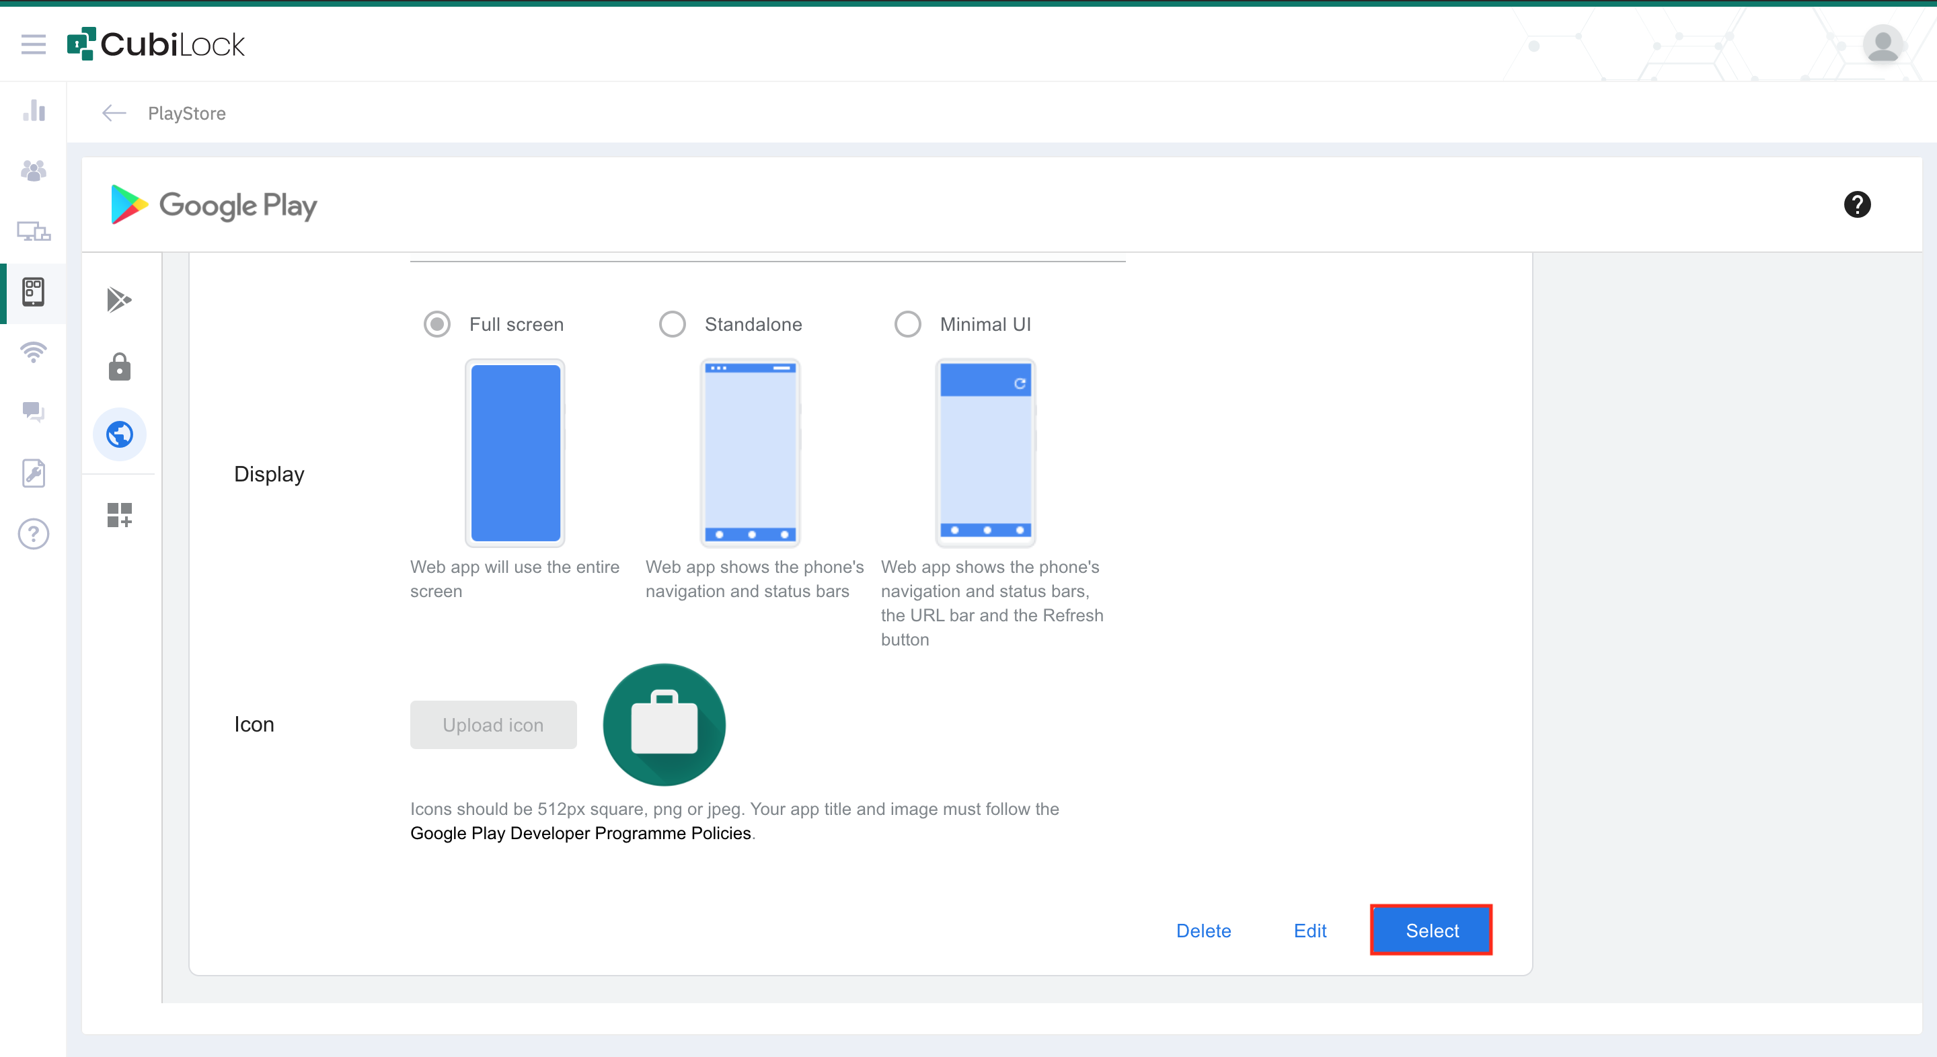Open the users group sidebar icon

[x=34, y=171]
